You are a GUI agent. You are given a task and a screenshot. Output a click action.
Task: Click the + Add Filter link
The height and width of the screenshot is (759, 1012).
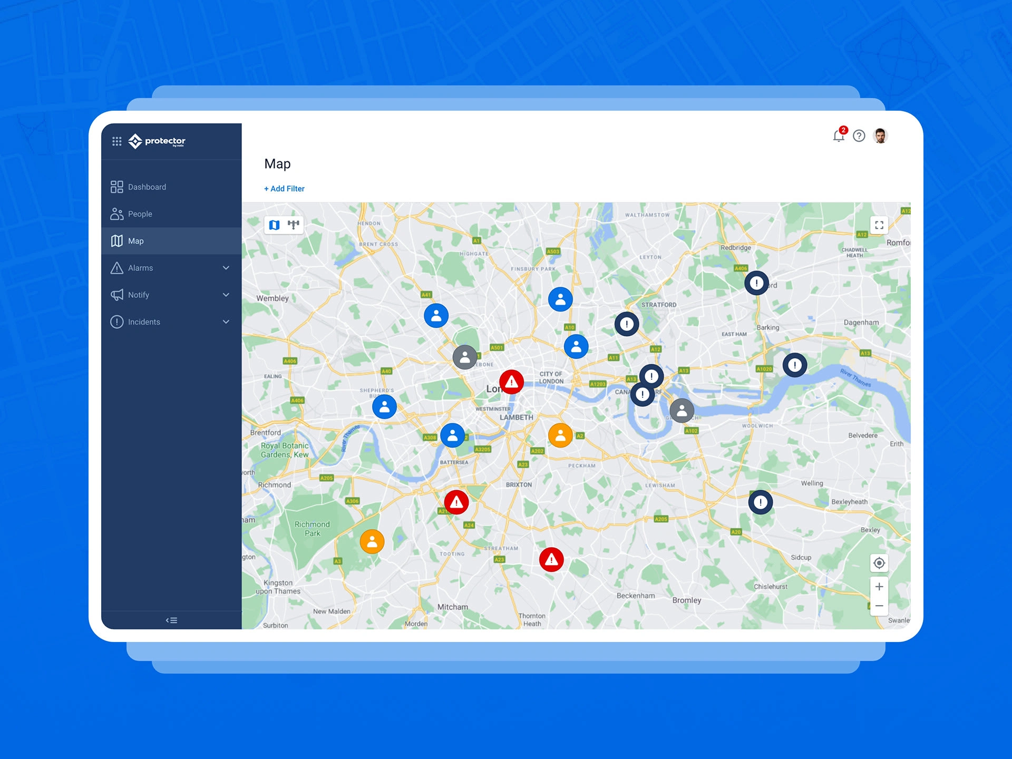[284, 189]
